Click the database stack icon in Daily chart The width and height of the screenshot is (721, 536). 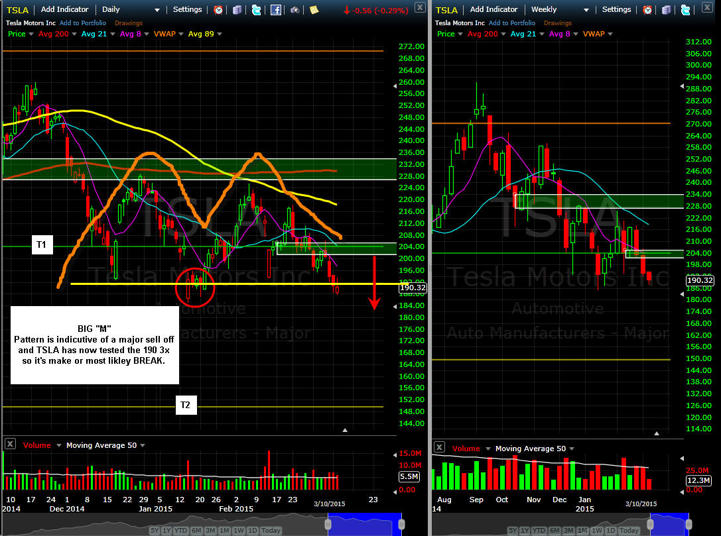point(237,10)
